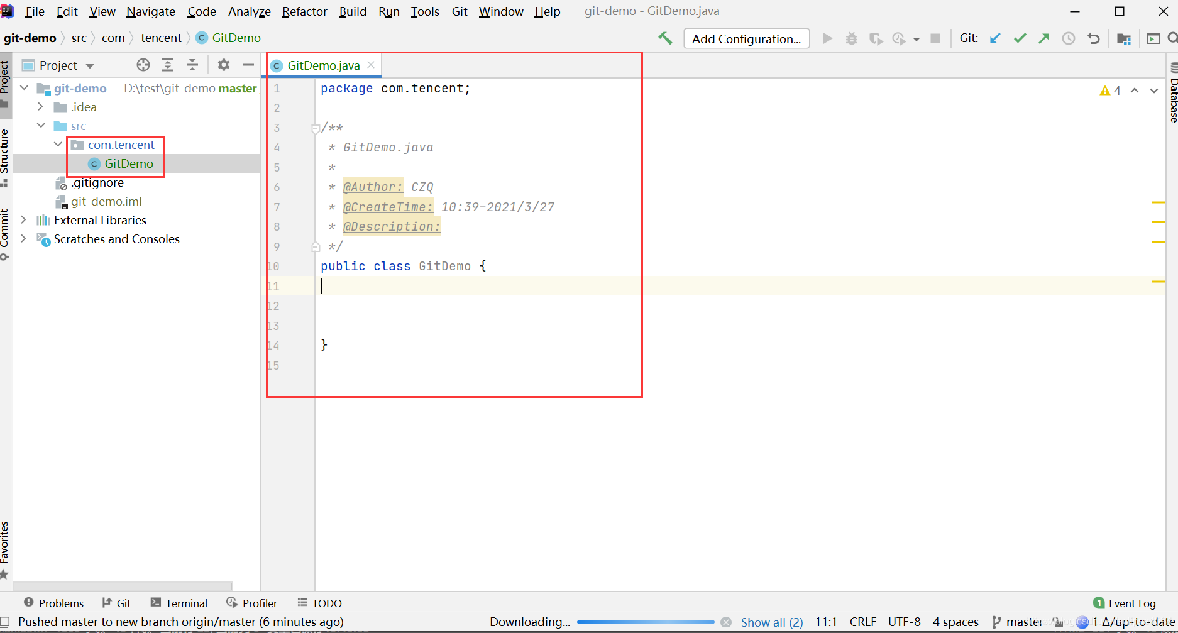This screenshot has height=633, width=1178.
Task: Open master branch popup in status bar
Action: [1018, 622]
